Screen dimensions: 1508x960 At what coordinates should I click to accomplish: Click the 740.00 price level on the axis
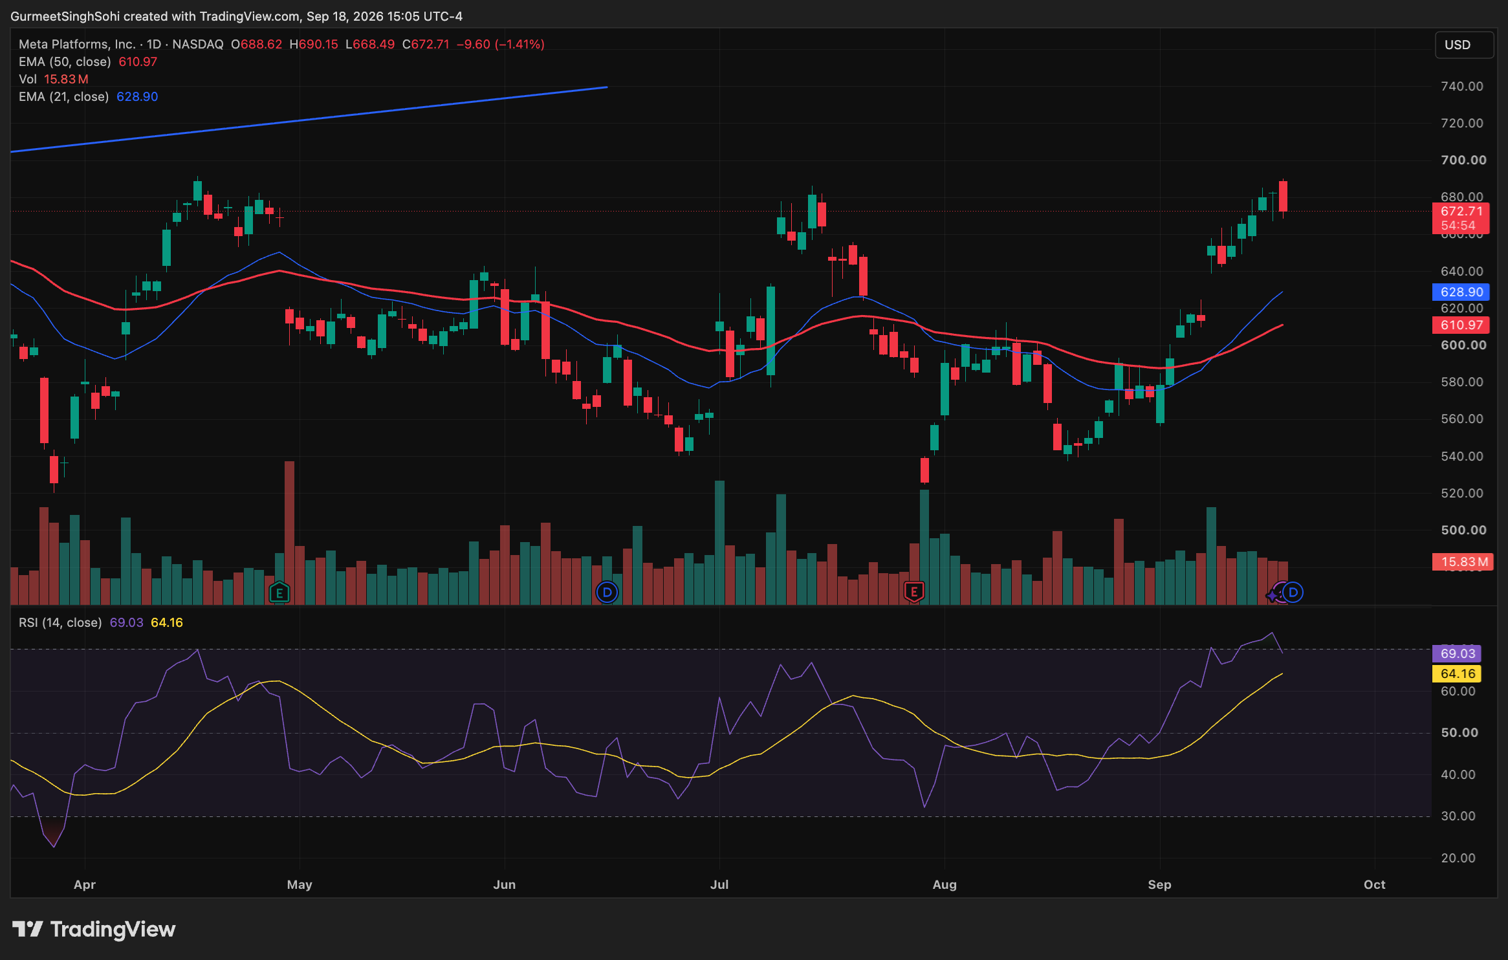(x=1462, y=86)
